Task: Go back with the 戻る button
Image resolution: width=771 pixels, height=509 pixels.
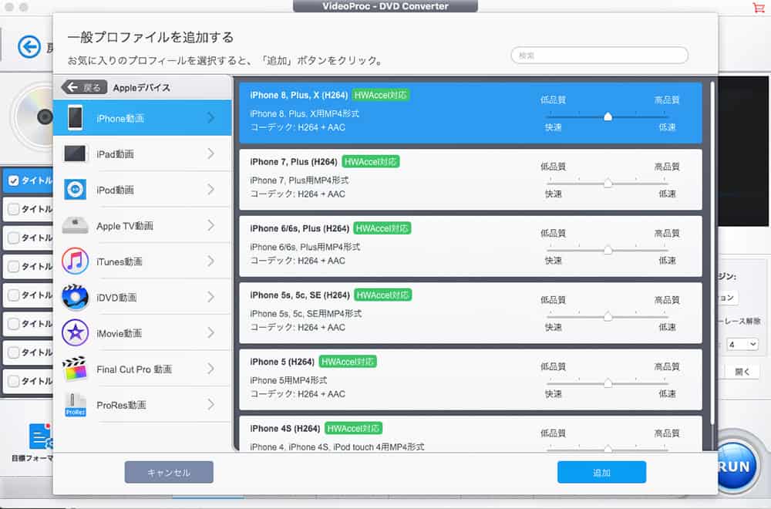Action: (84, 87)
